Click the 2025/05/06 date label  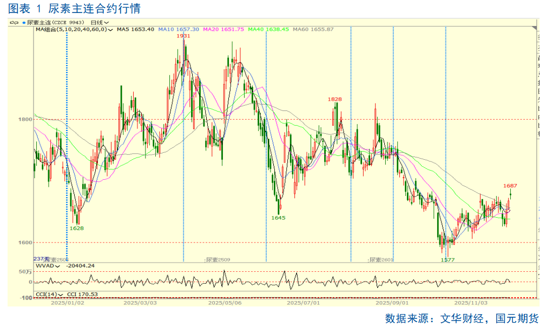225,303
